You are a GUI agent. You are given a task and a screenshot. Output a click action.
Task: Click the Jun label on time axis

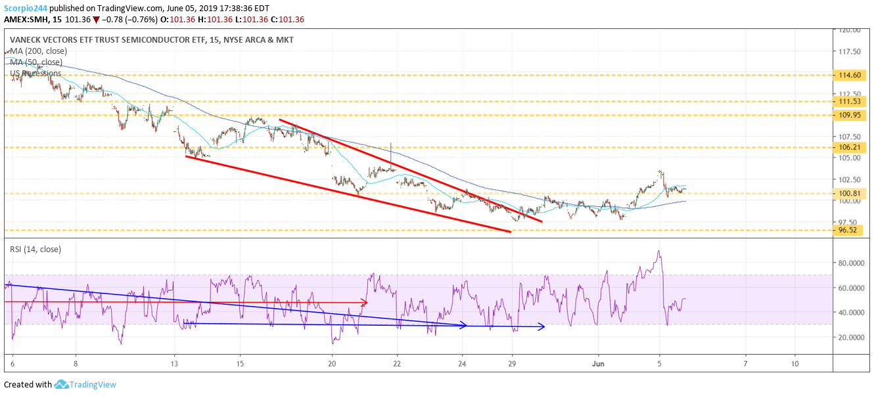click(x=598, y=363)
